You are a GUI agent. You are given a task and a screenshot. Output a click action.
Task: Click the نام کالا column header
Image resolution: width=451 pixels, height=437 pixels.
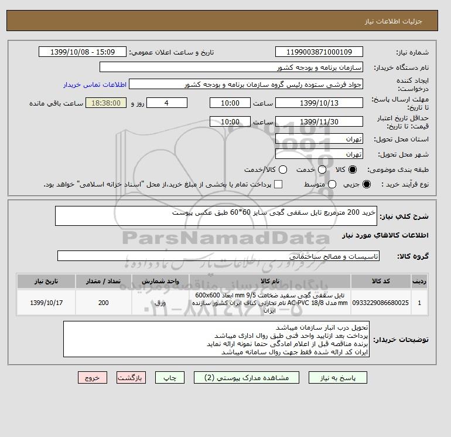270,281
